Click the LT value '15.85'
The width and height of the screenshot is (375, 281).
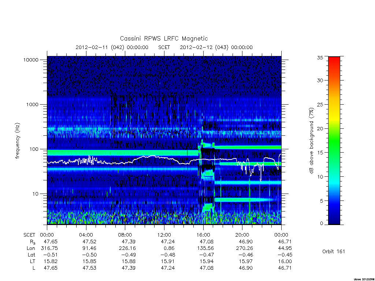point(89,261)
